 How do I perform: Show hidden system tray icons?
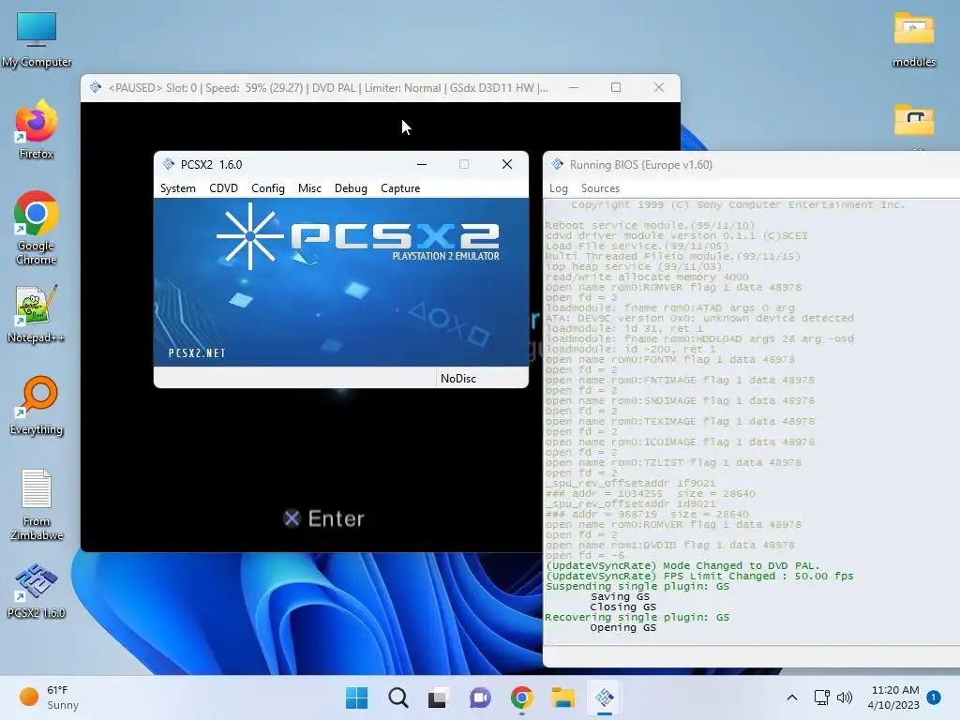pos(791,697)
